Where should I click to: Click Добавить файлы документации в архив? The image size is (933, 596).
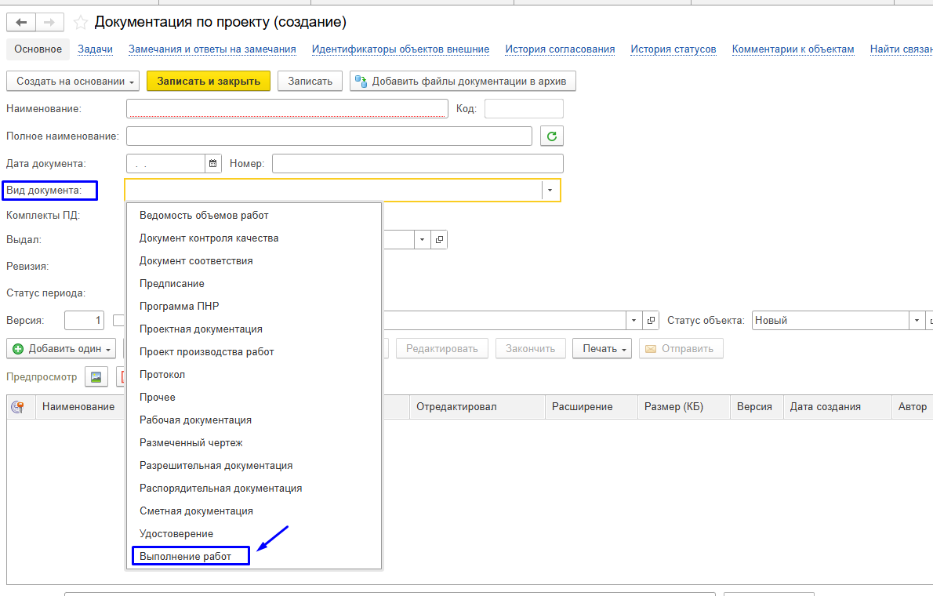point(463,82)
